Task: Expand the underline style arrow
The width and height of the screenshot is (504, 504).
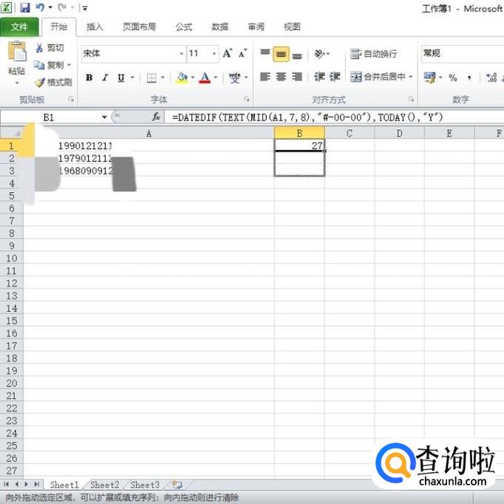Action: [x=132, y=78]
